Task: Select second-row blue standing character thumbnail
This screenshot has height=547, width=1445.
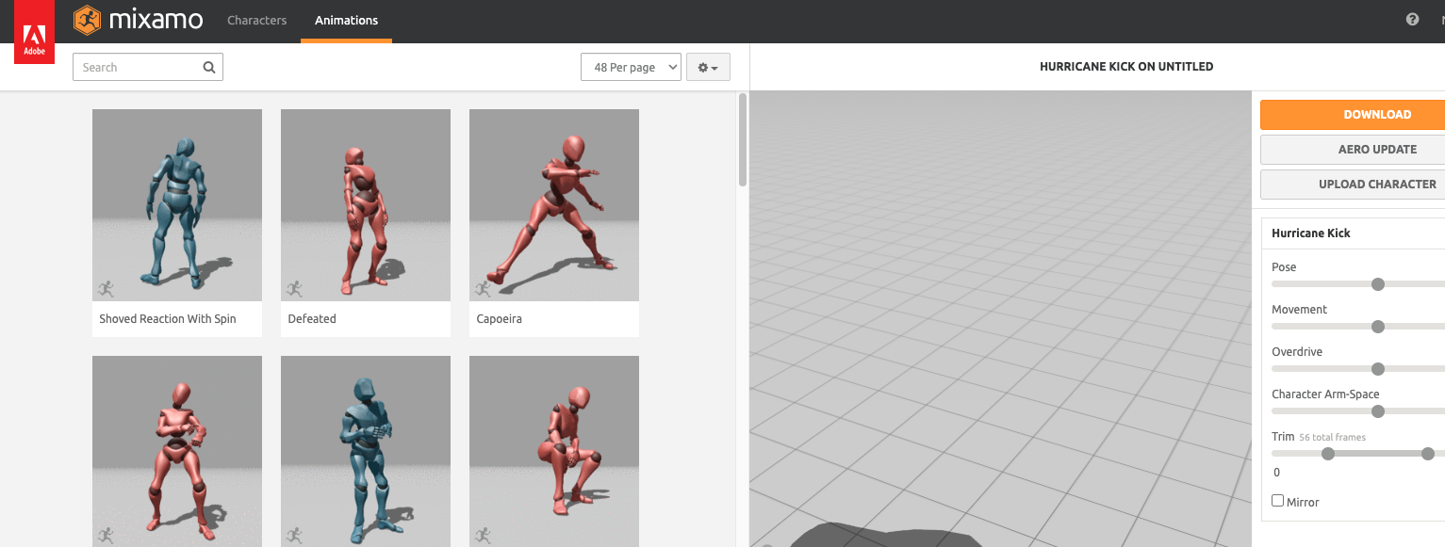Action: click(366, 451)
